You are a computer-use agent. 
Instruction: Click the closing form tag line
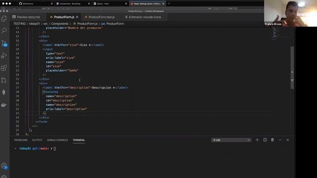point(42,122)
